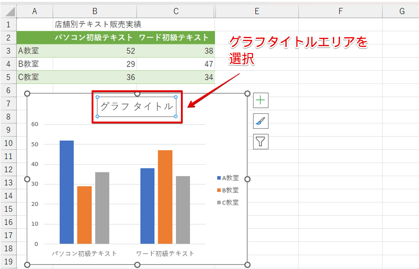The width and height of the screenshot is (419, 269).
Task: Click the パソコン初級テキスト horizontal axis label
Action: [84, 253]
